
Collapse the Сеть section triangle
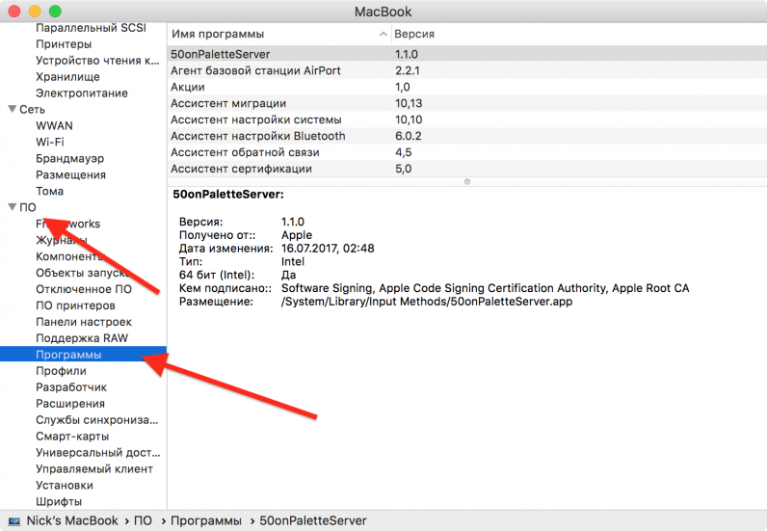pyautogui.click(x=13, y=109)
